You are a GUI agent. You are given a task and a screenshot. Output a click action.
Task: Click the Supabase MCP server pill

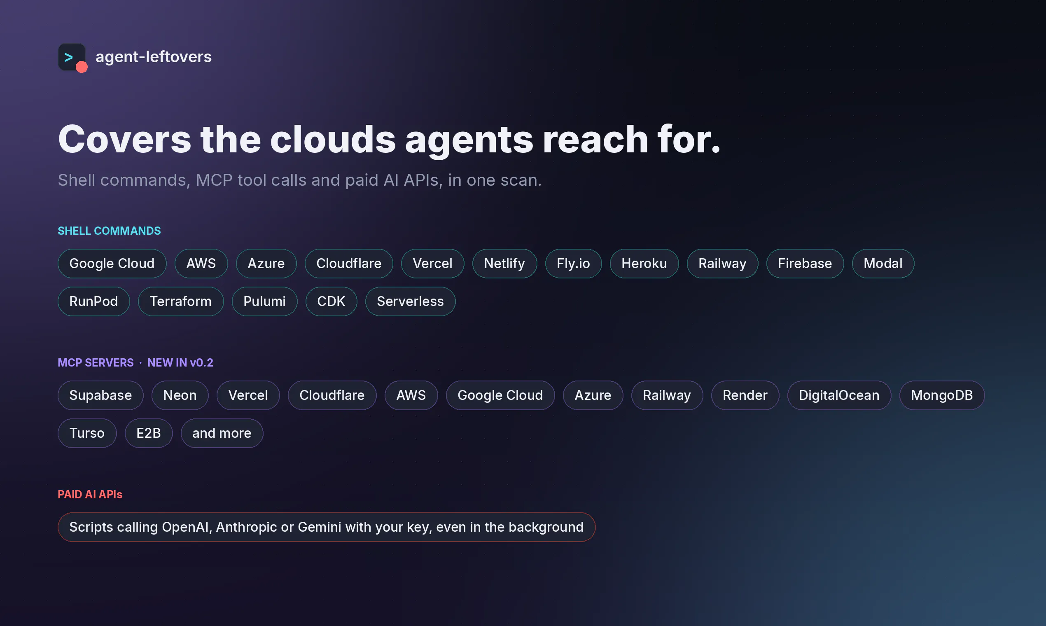point(101,395)
